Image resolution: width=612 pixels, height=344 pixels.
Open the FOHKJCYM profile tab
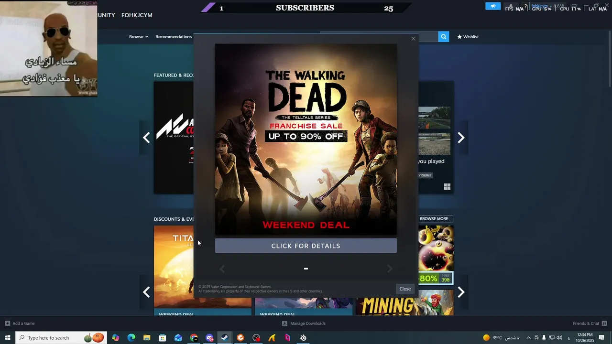(137, 15)
